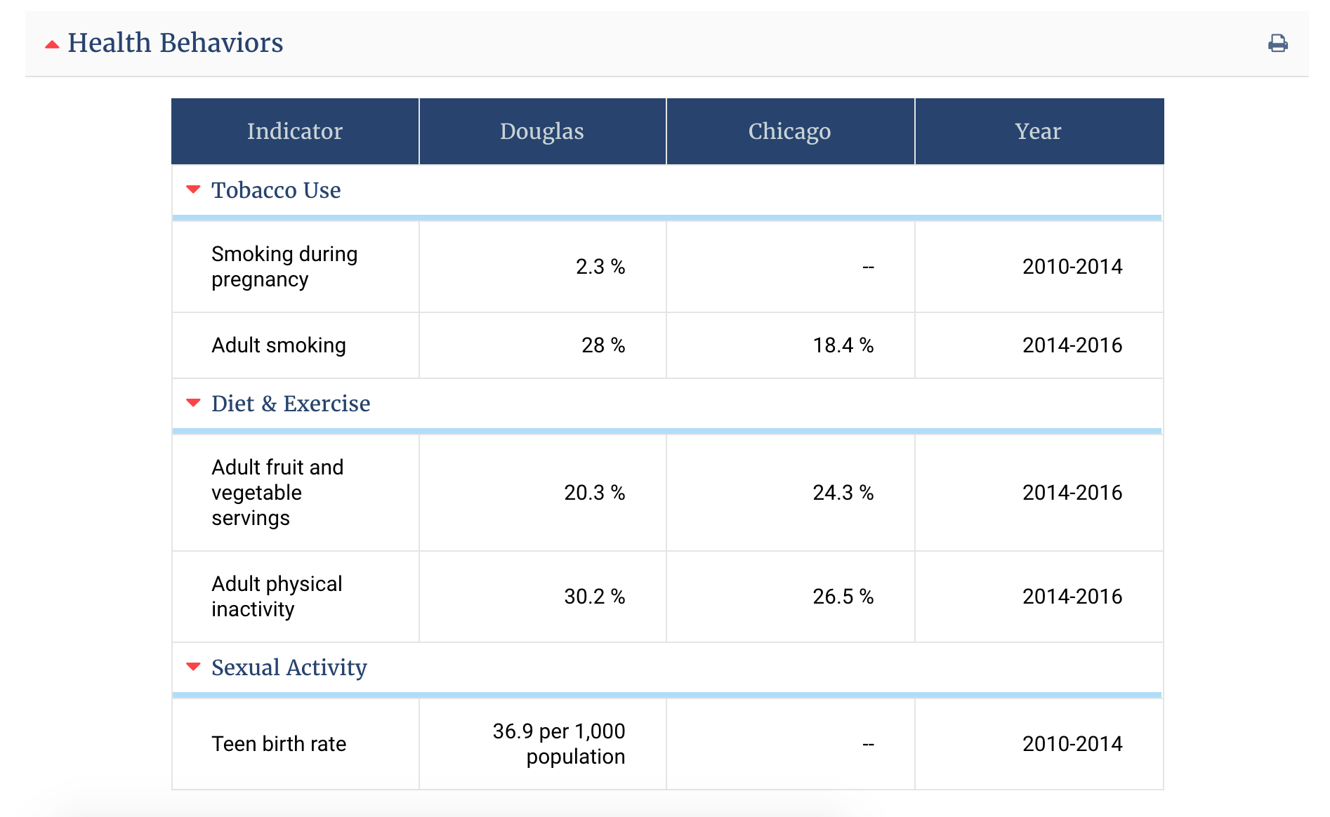Click the Indicator column header

click(294, 131)
